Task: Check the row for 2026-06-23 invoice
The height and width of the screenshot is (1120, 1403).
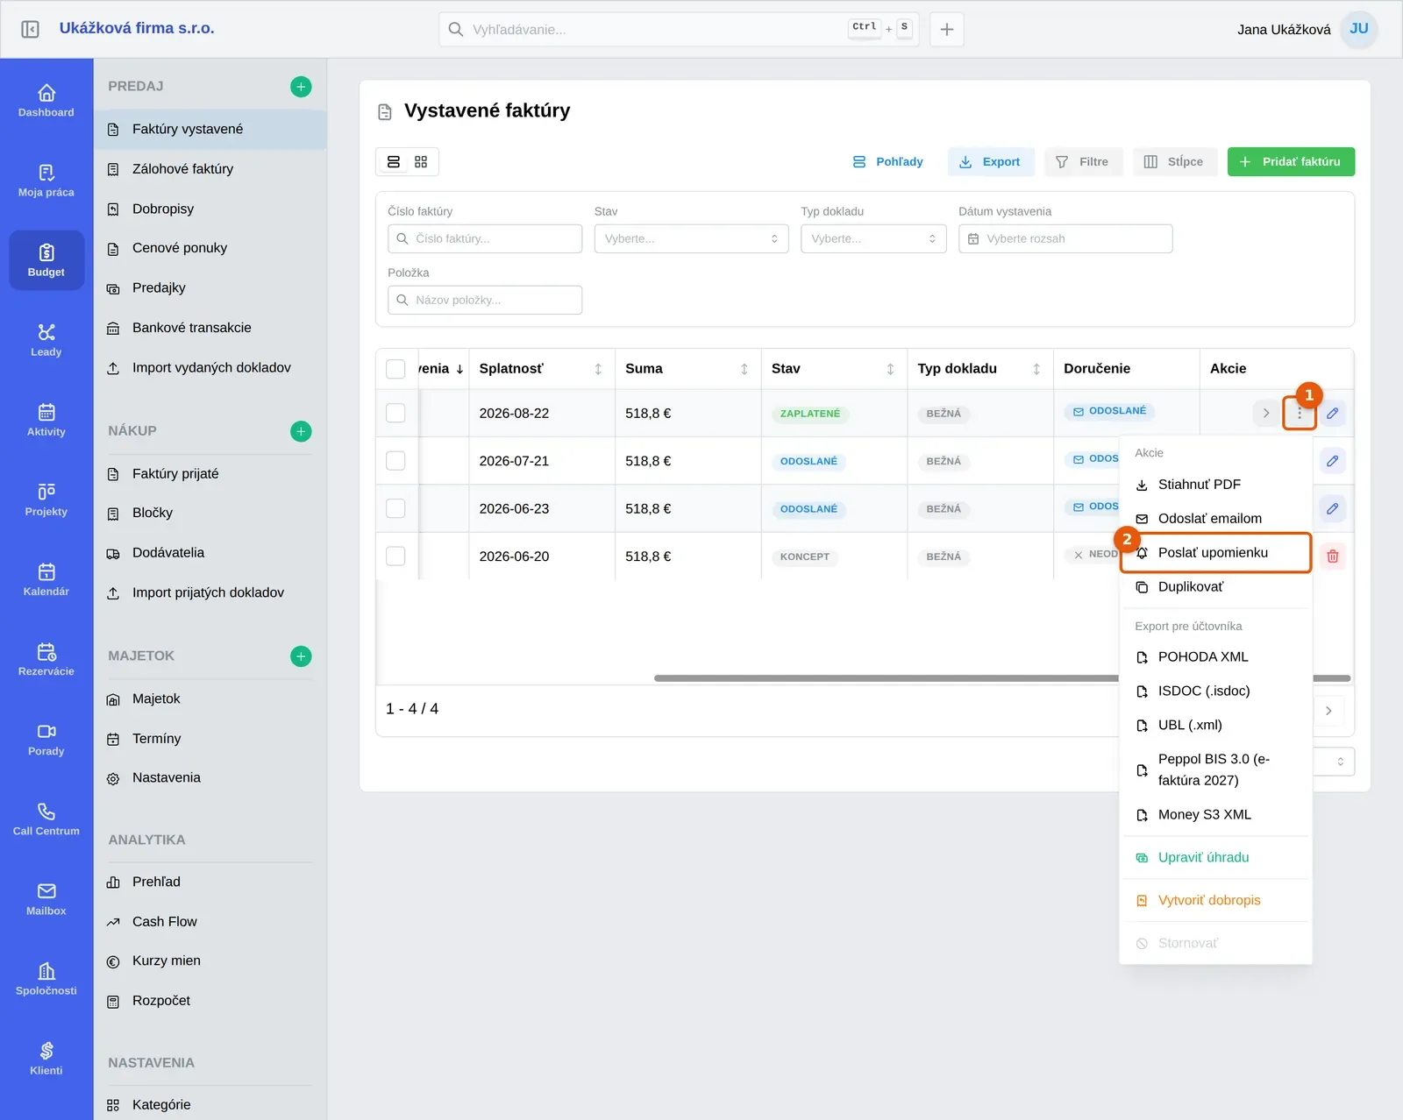Action: (x=396, y=508)
